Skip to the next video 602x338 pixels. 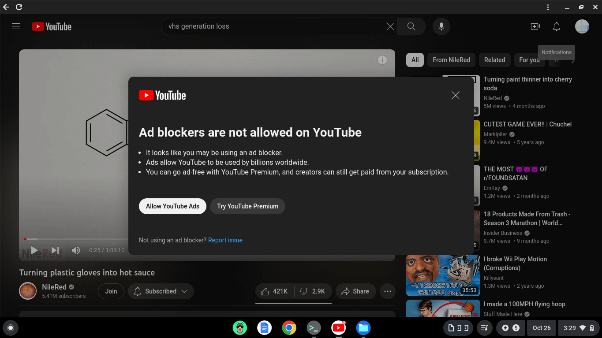click(55, 250)
